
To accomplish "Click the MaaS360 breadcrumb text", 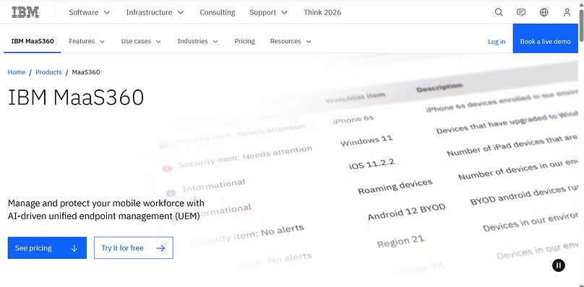I will [x=86, y=72].
